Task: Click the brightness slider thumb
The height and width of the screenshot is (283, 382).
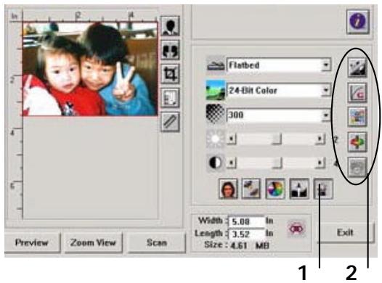Action: [x=277, y=139]
